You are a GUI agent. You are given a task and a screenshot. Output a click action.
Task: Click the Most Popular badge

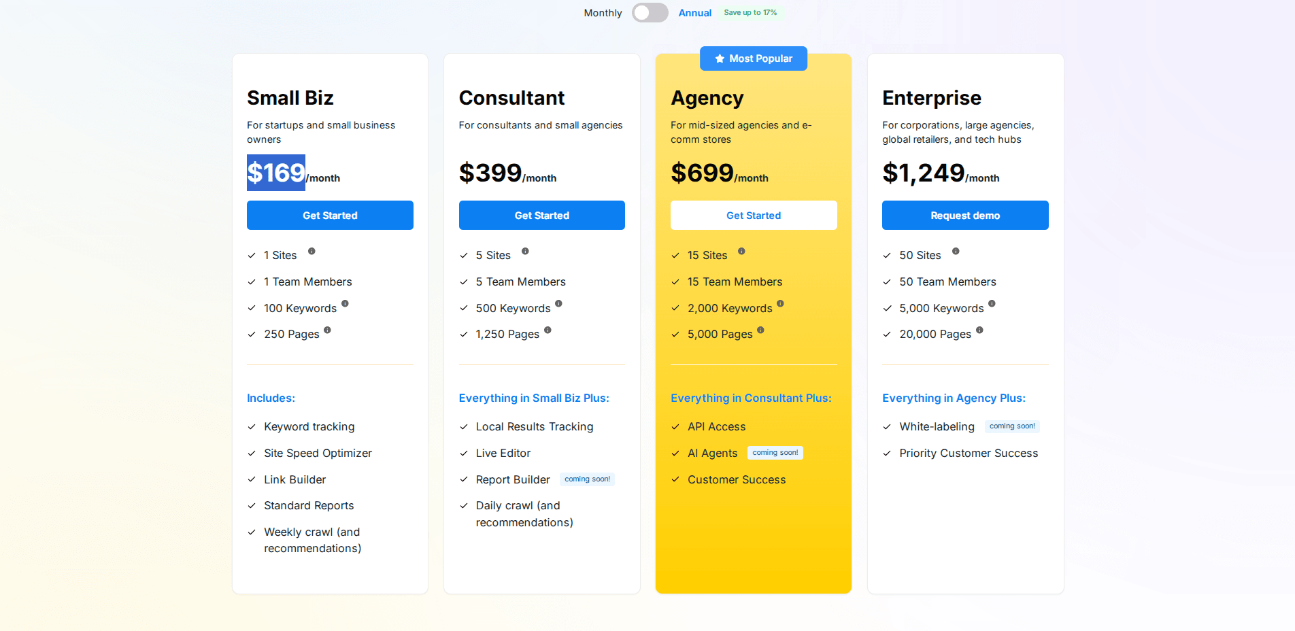(754, 58)
